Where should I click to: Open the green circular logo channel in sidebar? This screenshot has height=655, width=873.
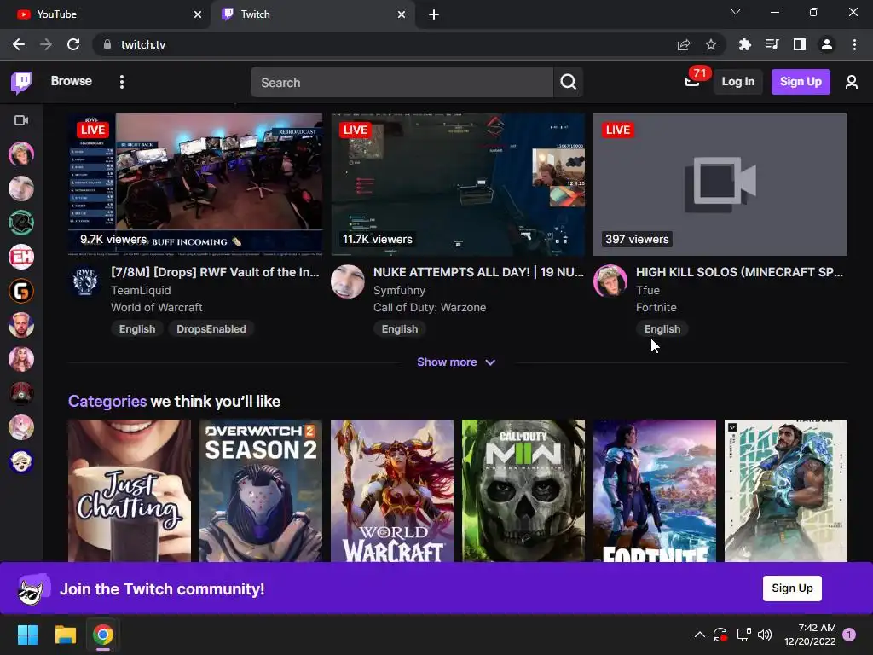coord(21,223)
